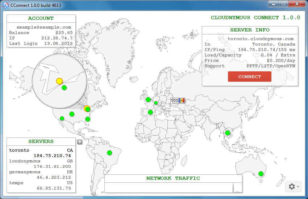Click the CLOUDNYMOUS CONNECT 1.0.0 title
This screenshot has width=308, height=199.
255,18
